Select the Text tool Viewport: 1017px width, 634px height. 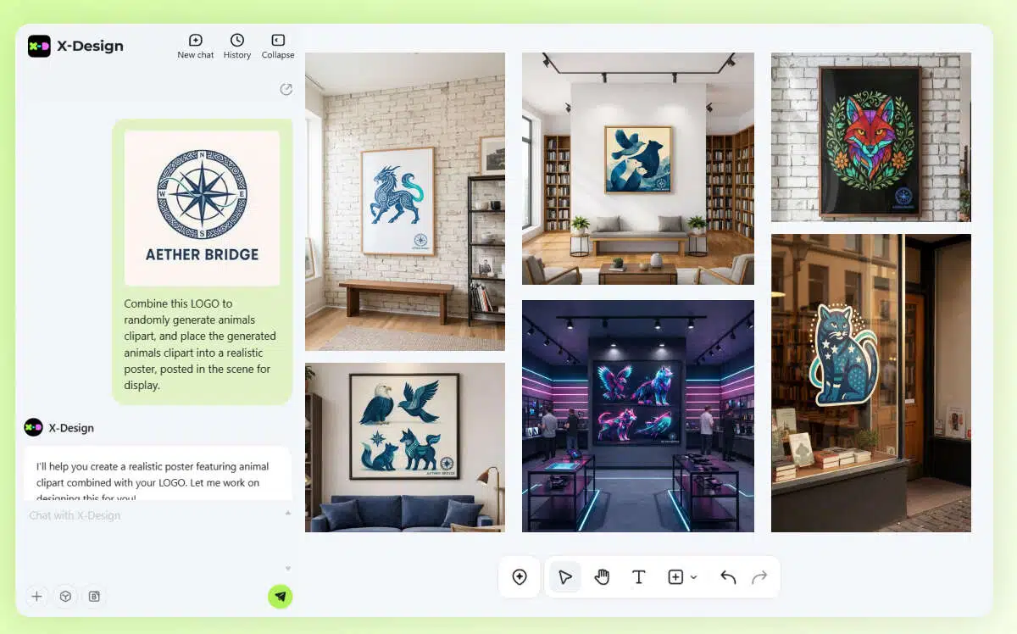639,577
